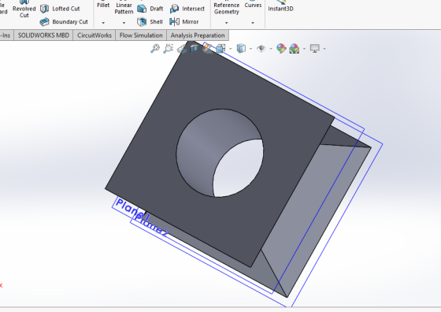Viewport: 441px width, 312px height.
Task: Expand the Curves dropdown arrow
Action: pyautogui.click(x=253, y=23)
